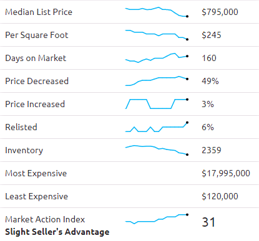Open the Market Action Index sparkline
Image resolution: width=259 pixels, height=241 pixels.
(157, 219)
